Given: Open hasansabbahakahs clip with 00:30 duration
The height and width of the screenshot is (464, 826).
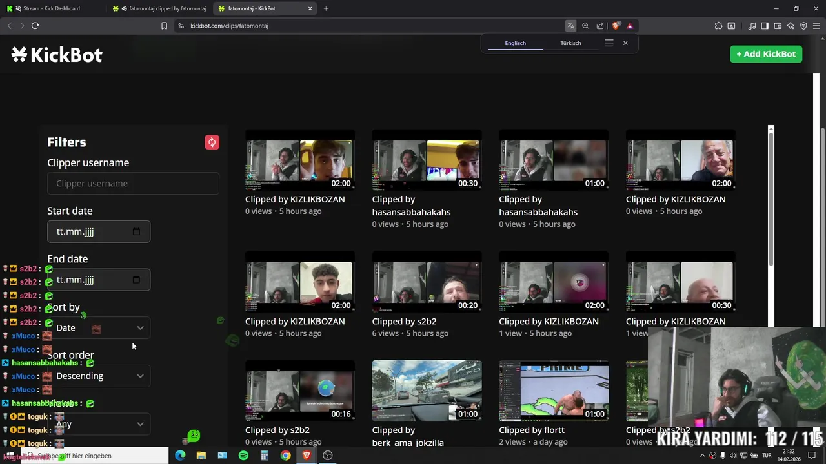Looking at the screenshot, I should click(427, 161).
